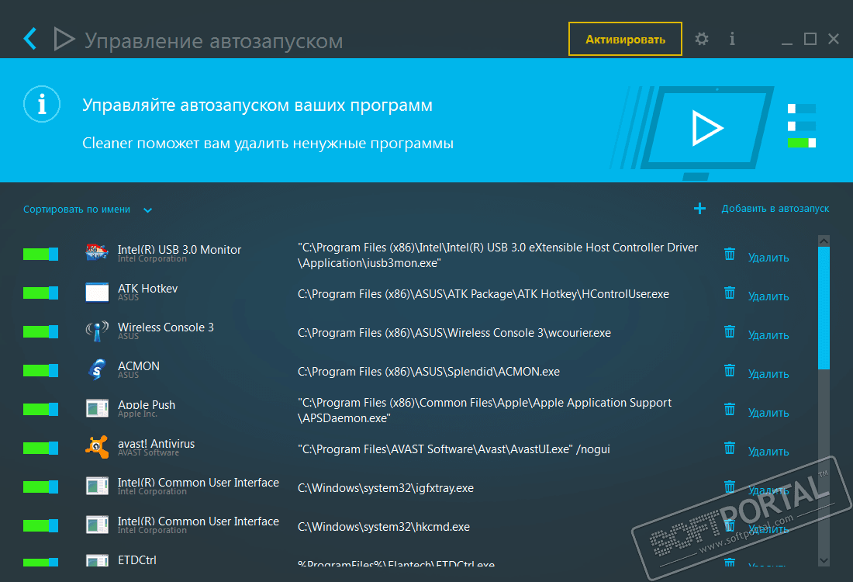Switch off Apple Push autostart

tap(41, 410)
